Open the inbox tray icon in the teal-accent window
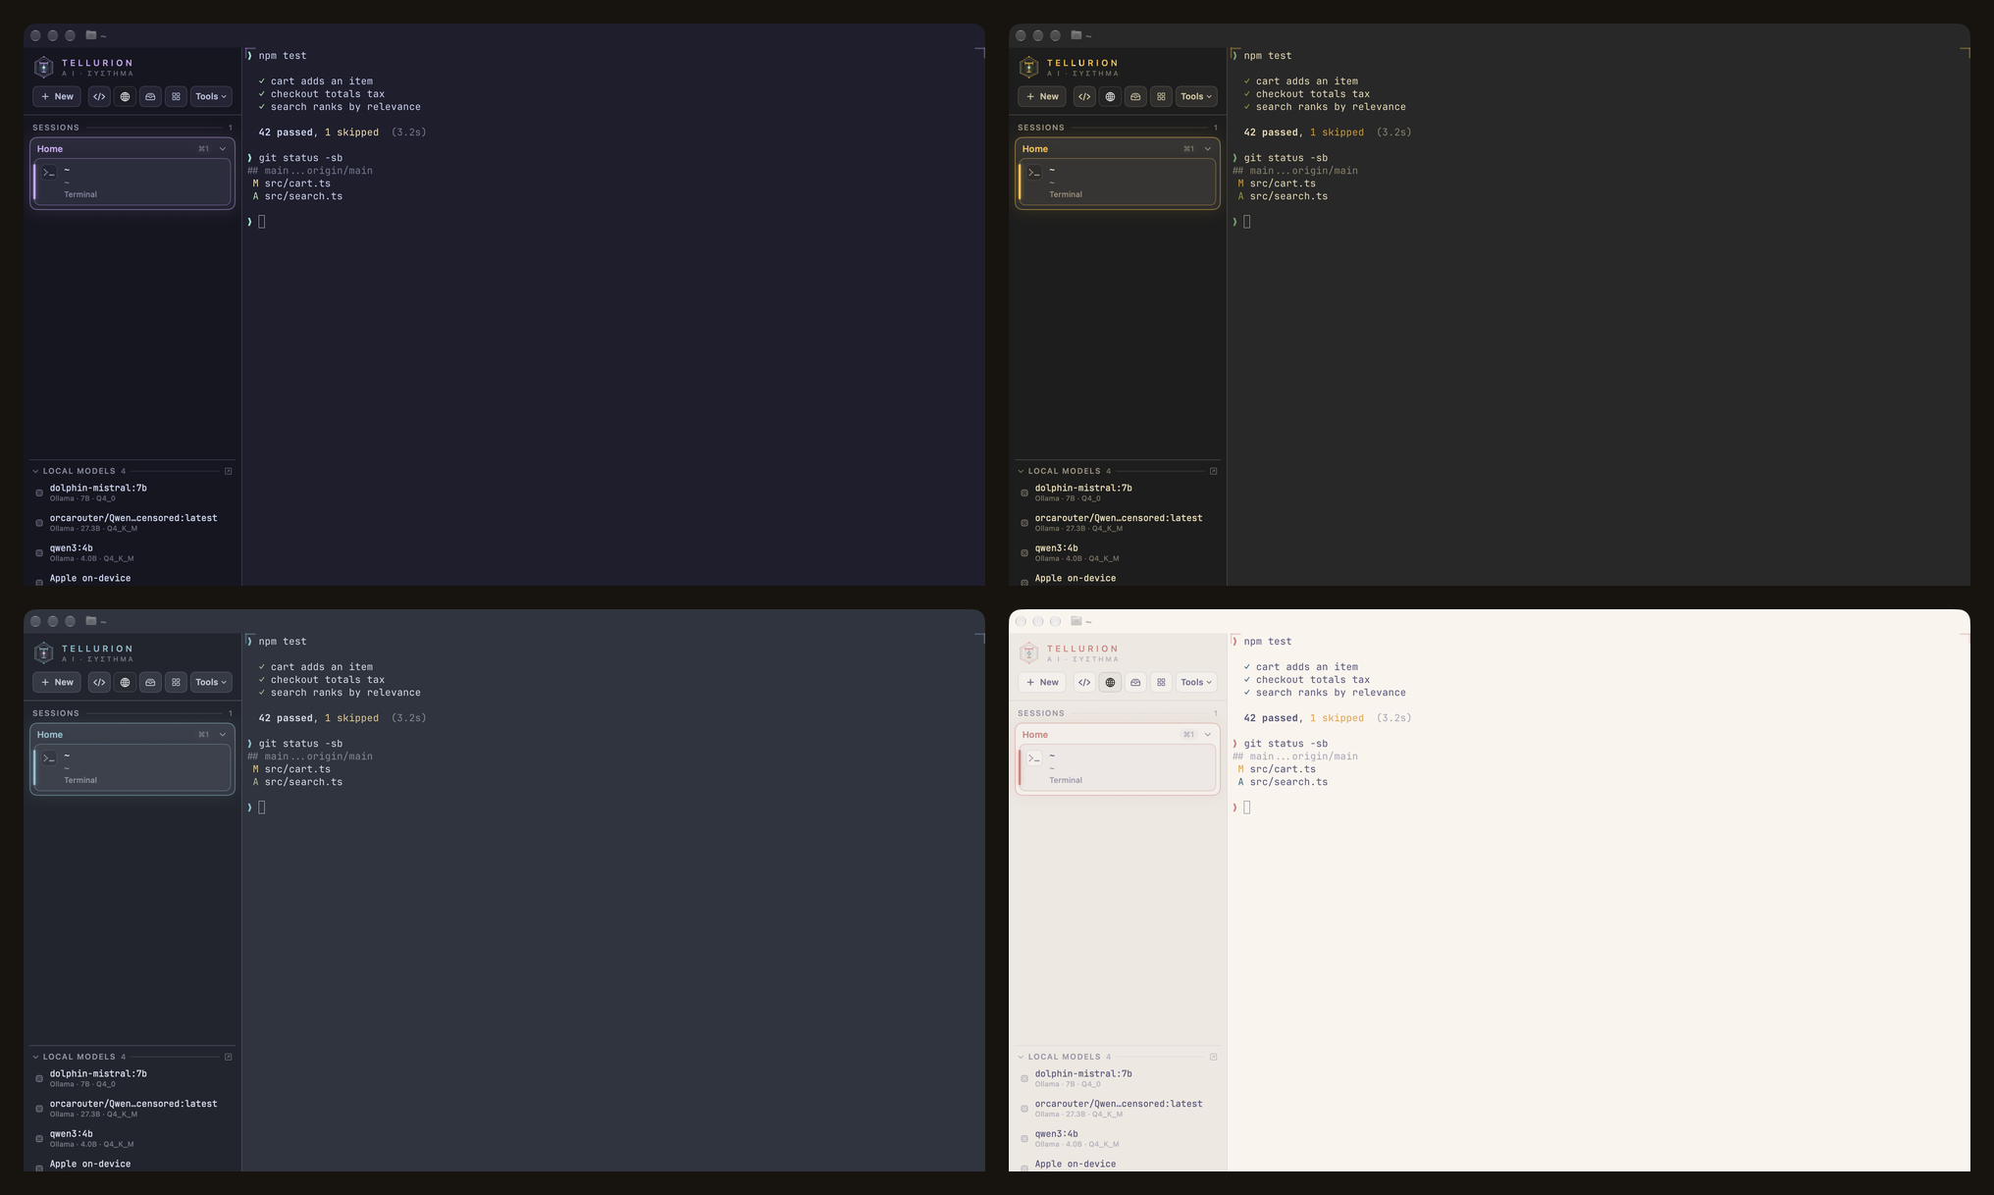The image size is (1994, 1195). pos(150,682)
